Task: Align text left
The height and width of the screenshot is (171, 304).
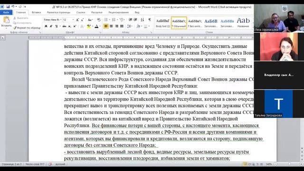Action: point(106,26)
